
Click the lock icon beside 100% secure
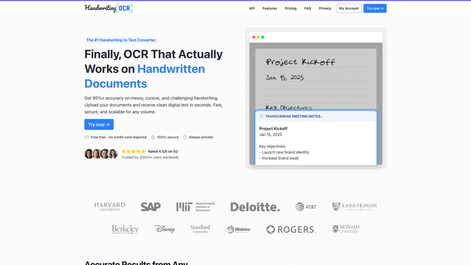click(153, 137)
